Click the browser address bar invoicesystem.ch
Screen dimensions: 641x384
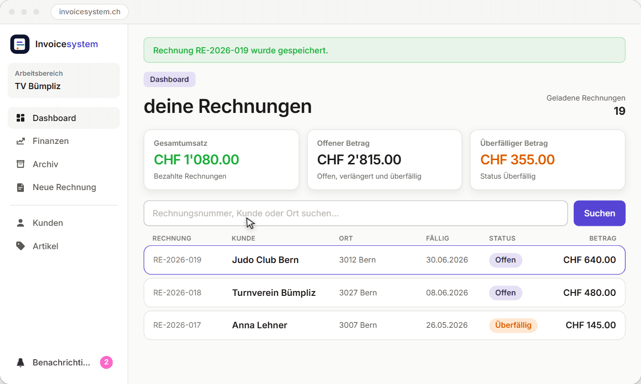pyautogui.click(x=90, y=12)
